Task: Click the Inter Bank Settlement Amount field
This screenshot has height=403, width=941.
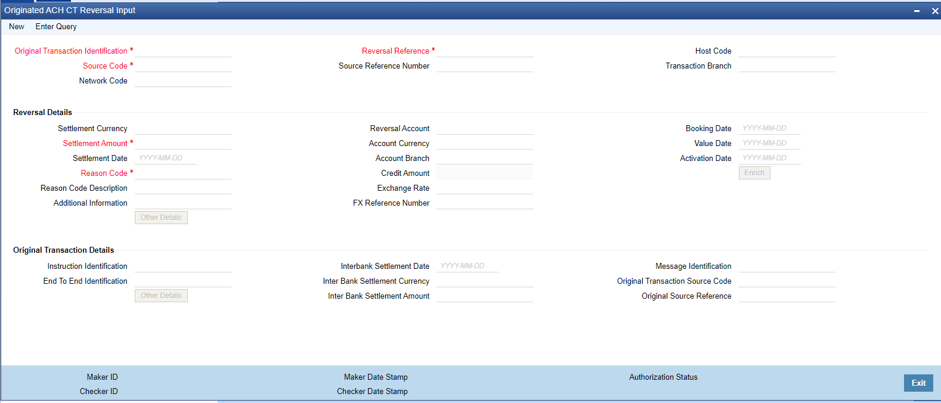Action: click(x=485, y=296)
